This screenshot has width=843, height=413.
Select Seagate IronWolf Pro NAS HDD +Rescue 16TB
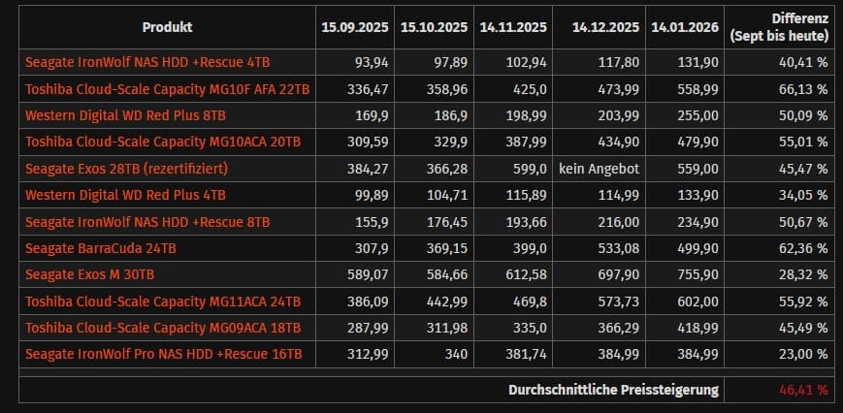point(164,355)
